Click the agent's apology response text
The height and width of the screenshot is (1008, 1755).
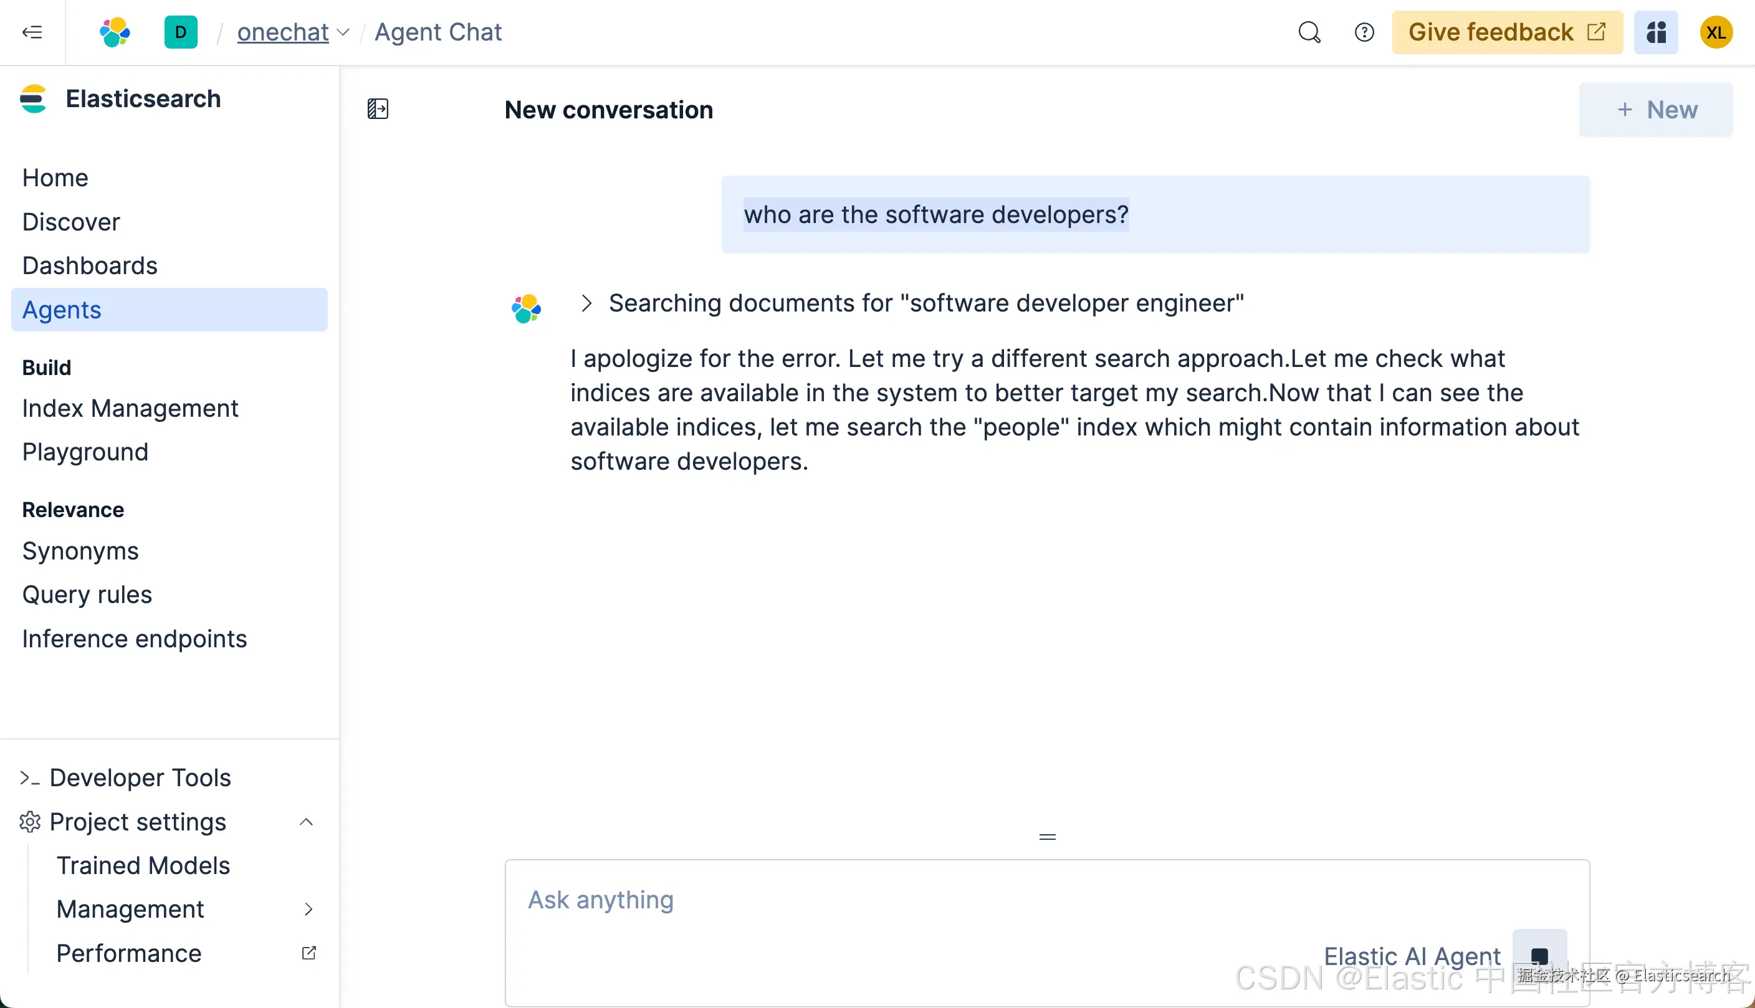click(x=1074, y=410)
